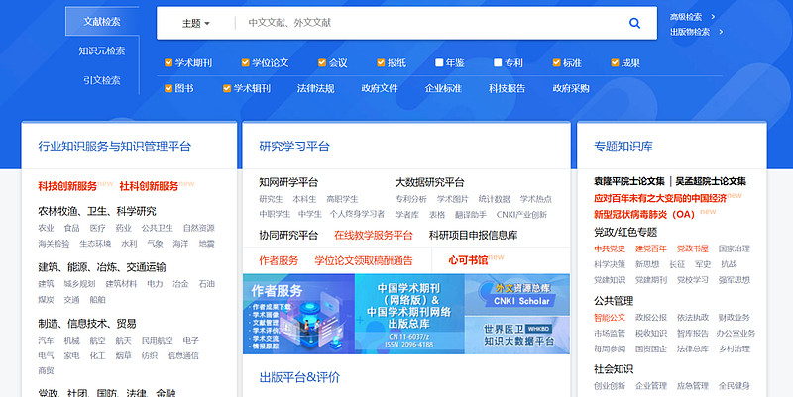793x397 pixels.
Task: Uncheck the 图书 checkbox
Action: pos(169,88)
